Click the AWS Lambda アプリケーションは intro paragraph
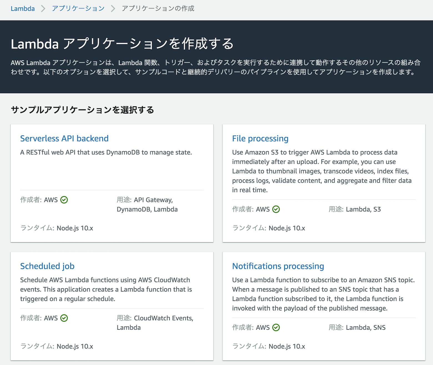 [x=216, y=67]
